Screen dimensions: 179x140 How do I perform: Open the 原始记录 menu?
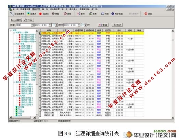36,9
